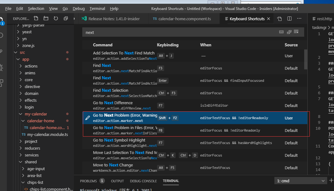Screen dimensions: 334x191
Task: Split the editor to the right
Action: (289, 19)
